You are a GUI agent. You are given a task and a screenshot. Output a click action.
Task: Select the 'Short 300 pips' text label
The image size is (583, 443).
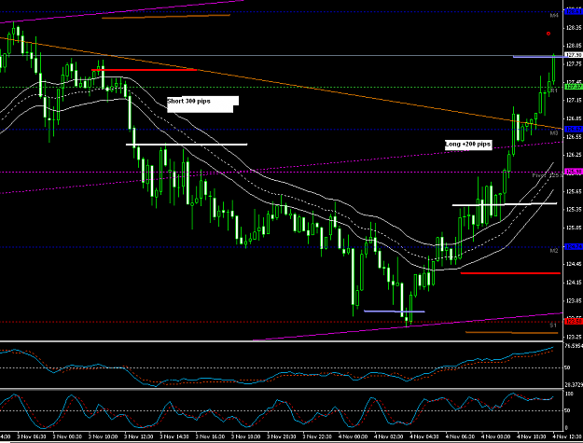click(188, 101)
